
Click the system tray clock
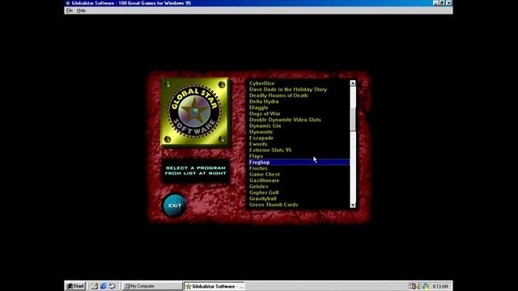click(x=440, y=286)
